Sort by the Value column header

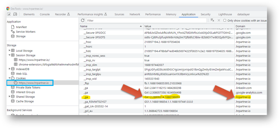(189, 26)
